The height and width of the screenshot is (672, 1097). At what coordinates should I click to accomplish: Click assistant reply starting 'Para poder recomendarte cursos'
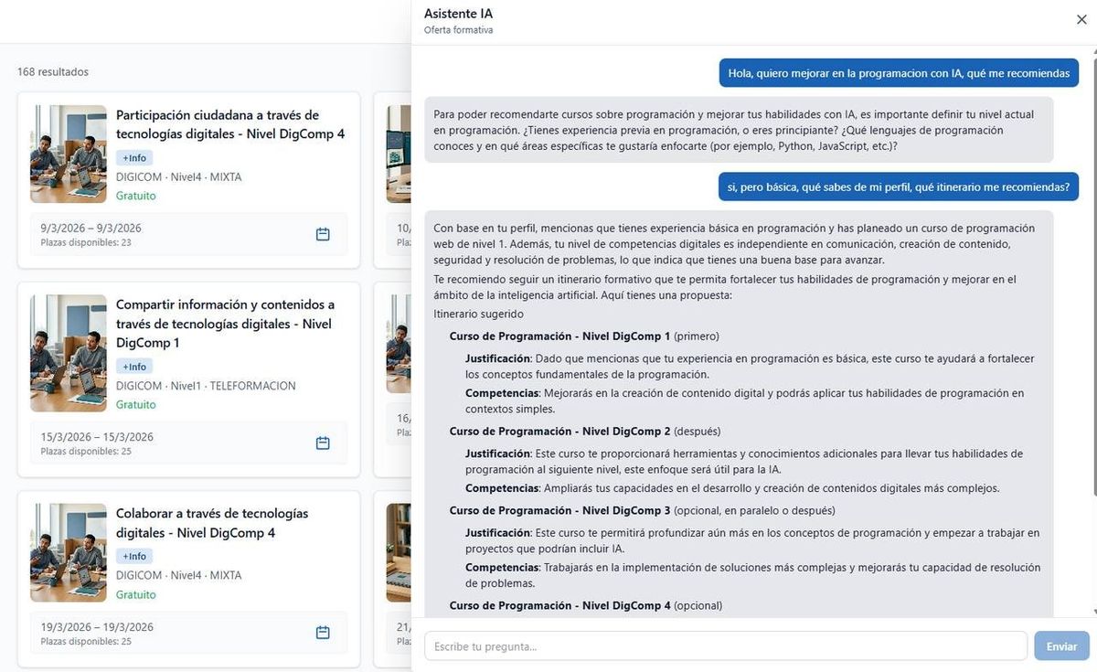pos(739,130)
